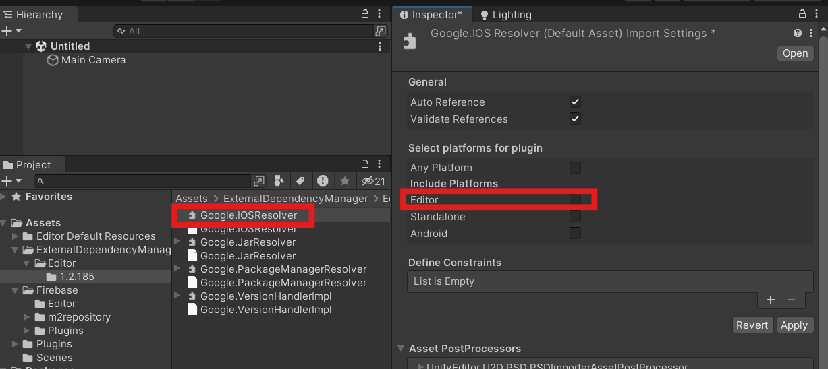Click the Revert button
This screenshot has height=369, width=828.
(x=752, y=325)
